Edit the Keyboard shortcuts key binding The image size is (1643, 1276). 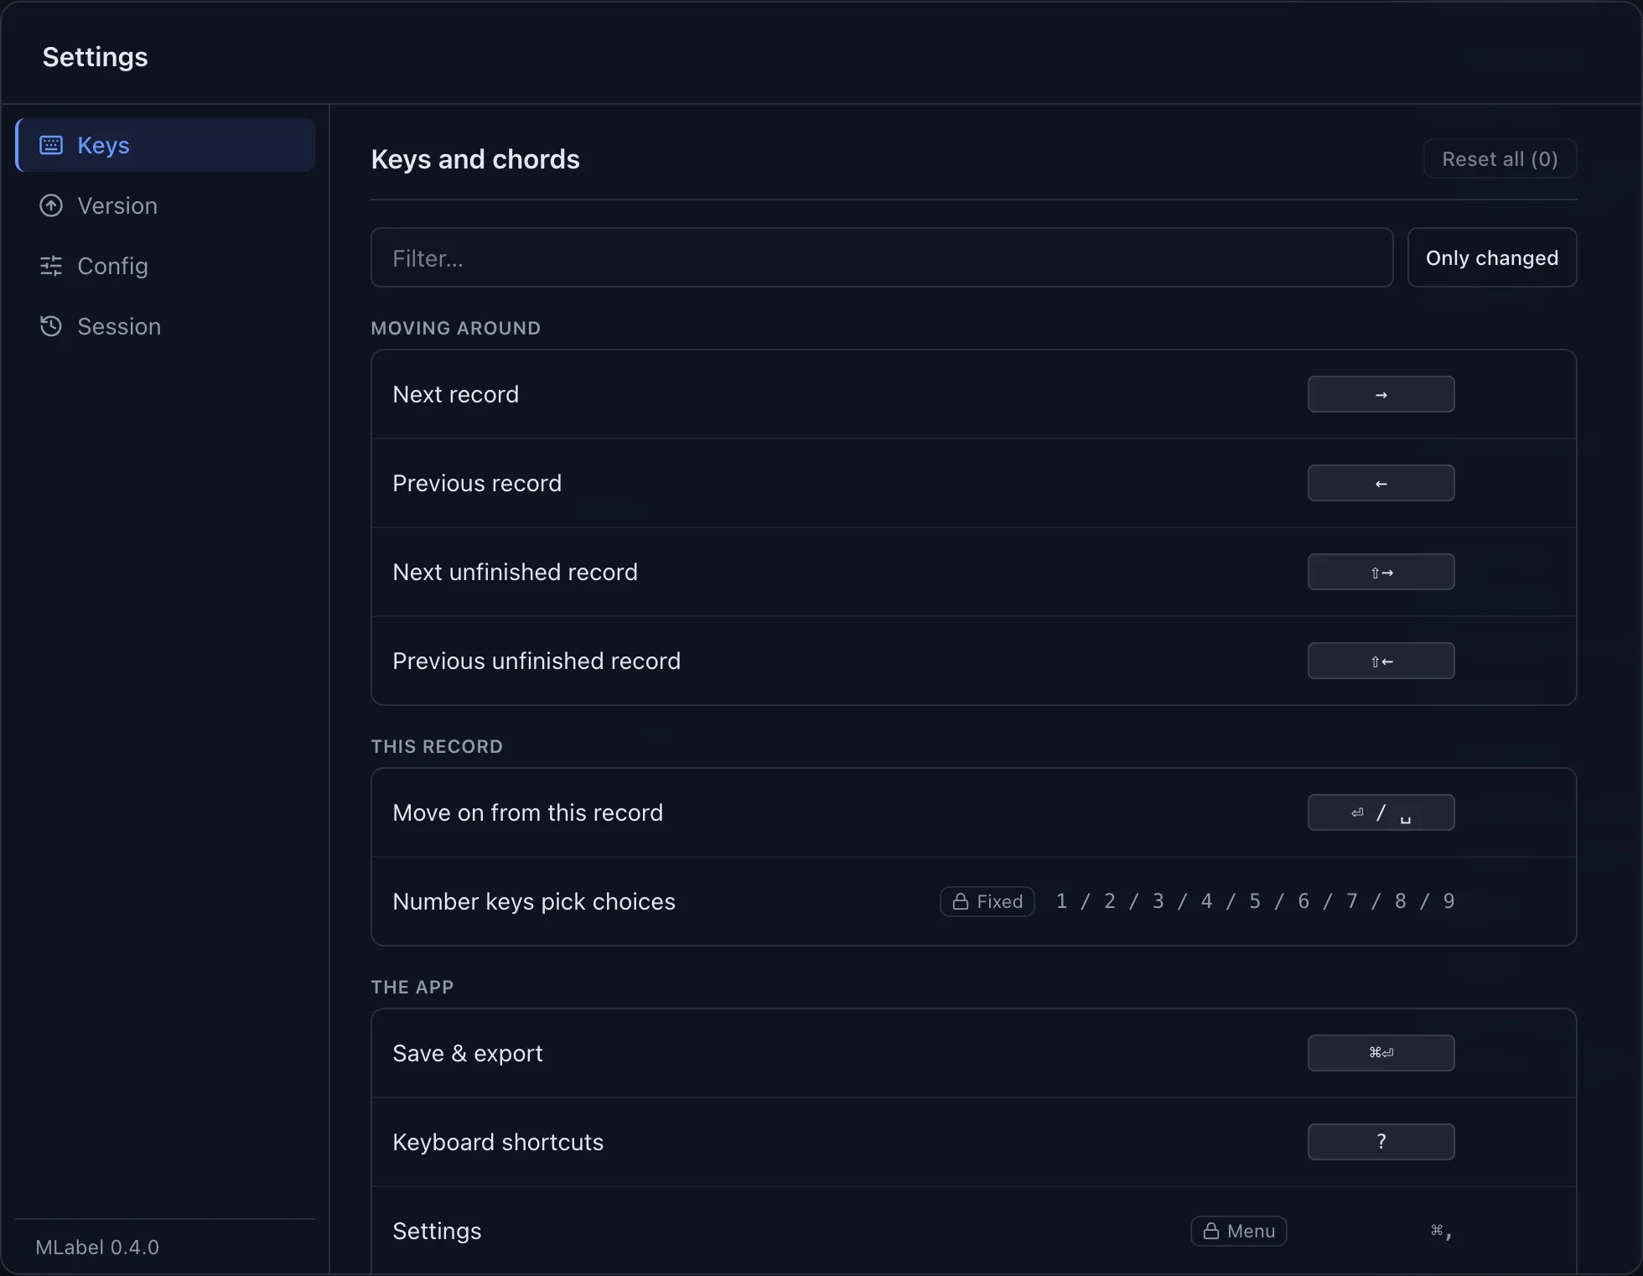1381,1142
